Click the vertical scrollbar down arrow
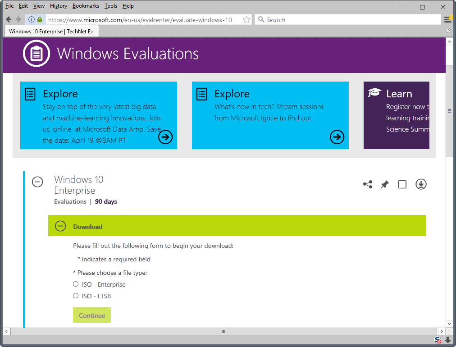Image resolution: width=456 pixels, height=347 pixels. (x=449, y=324)
